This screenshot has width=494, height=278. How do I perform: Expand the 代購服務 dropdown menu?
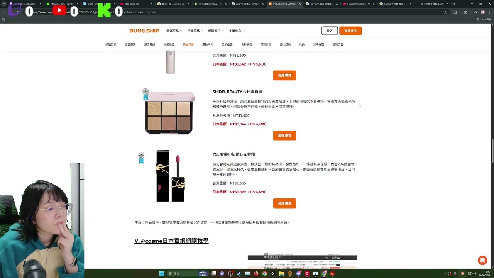point(195,31)
